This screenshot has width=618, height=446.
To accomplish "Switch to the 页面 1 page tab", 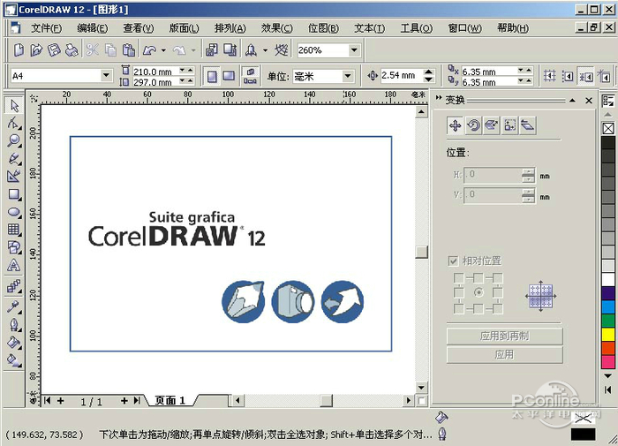I will [170, 401].
